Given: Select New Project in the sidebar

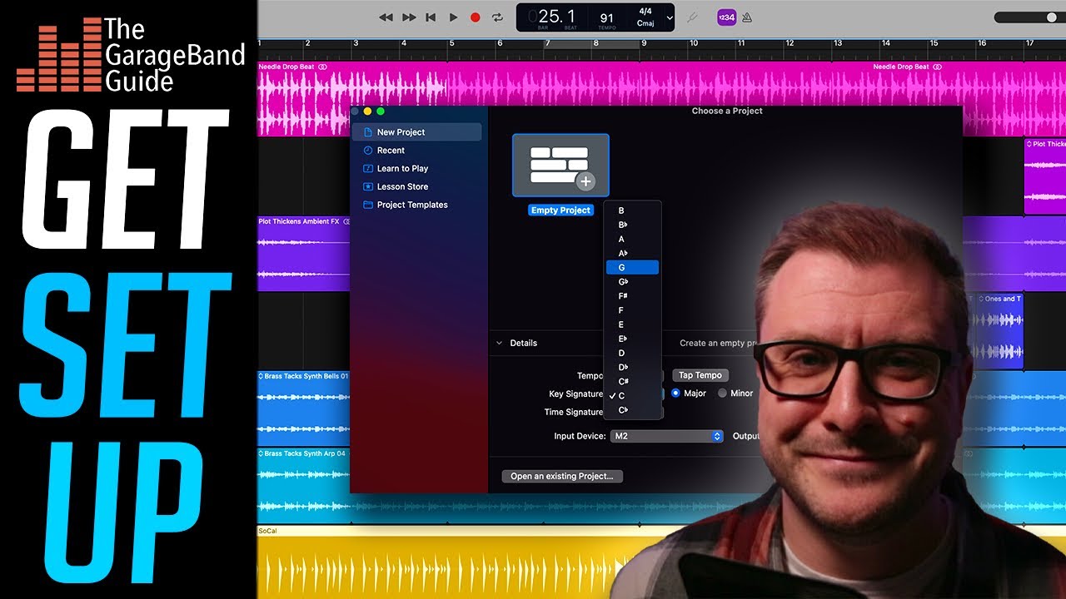Looking at the screenshot, I should click(416, 132).
